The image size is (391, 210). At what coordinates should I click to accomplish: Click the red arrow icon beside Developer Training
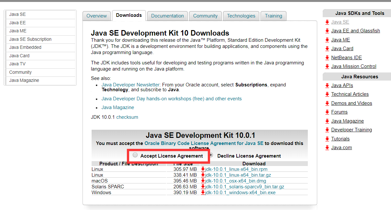click(x=327, y=130)
